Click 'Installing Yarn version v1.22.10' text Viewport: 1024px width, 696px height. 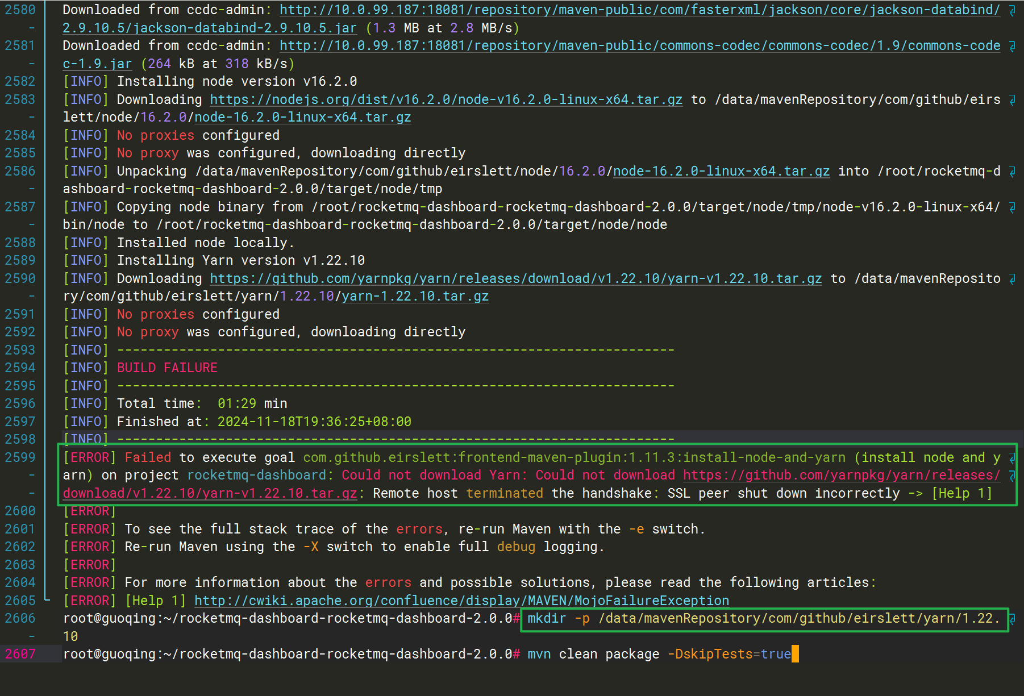coord(241,260)
